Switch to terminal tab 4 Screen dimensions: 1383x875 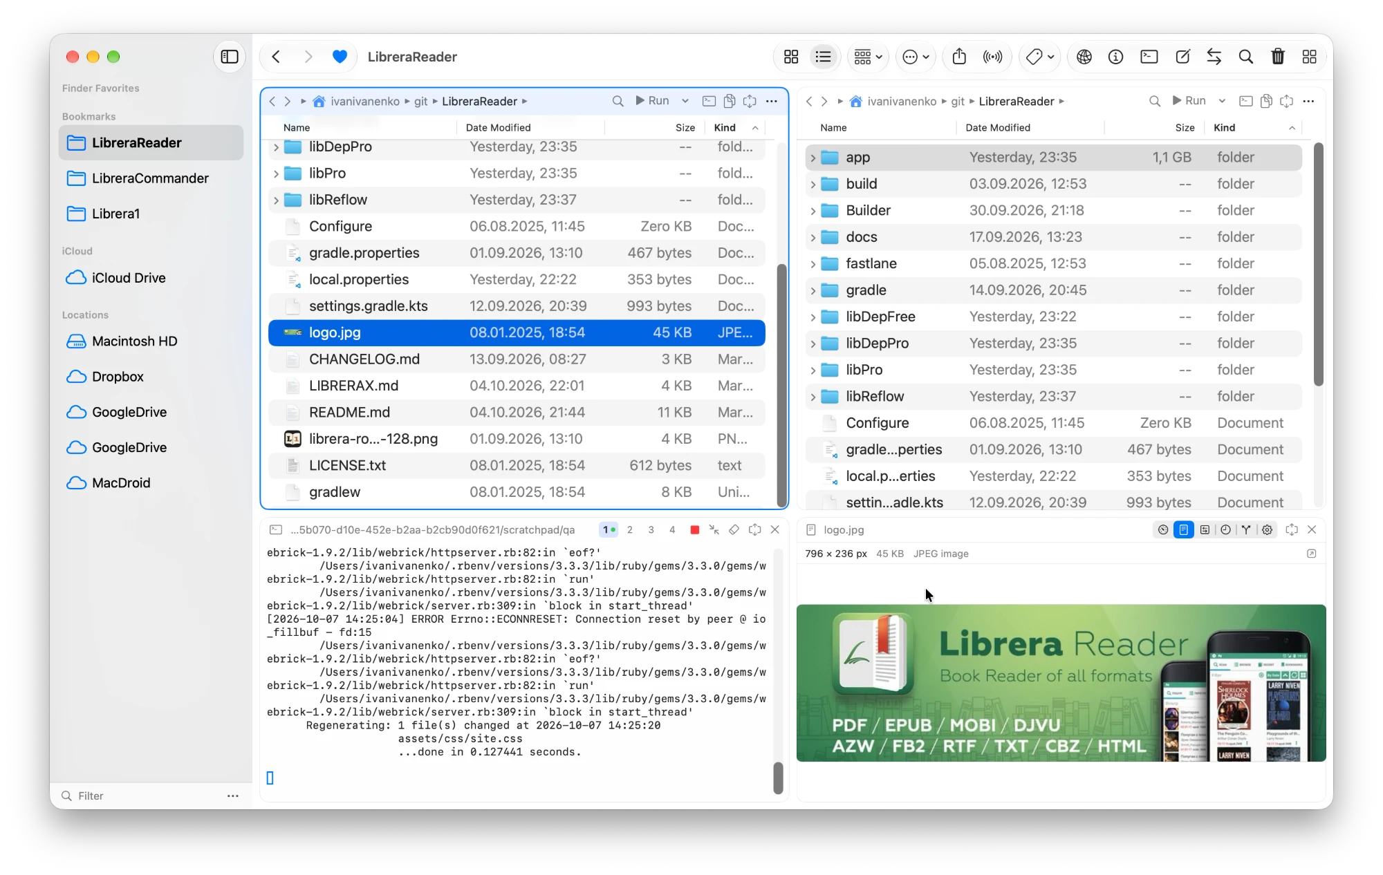pos(672,529)
